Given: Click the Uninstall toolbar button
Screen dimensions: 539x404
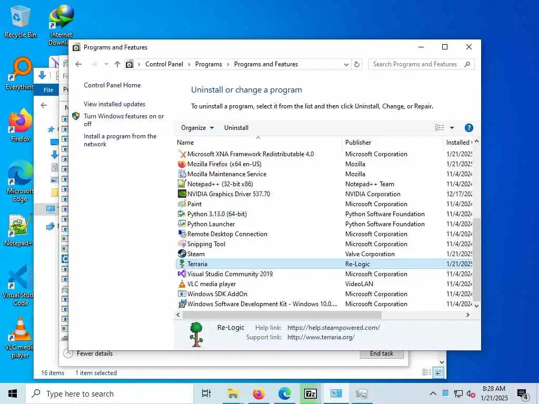Looking at the screenshot, I should tap(236, 128).
